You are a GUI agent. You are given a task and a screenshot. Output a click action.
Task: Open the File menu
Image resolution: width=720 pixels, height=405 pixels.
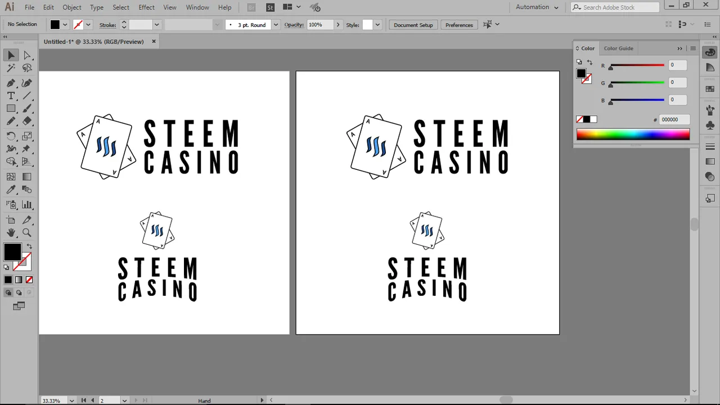pos(29,7)
